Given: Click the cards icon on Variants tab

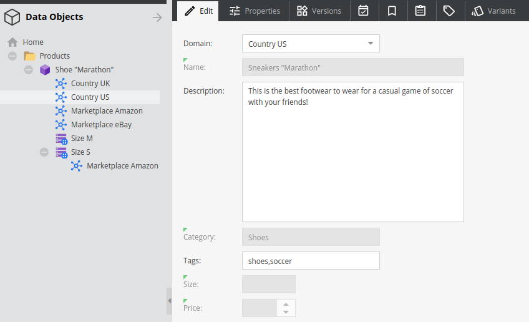Looking at the screenshot, I should [x=477, y=11].
